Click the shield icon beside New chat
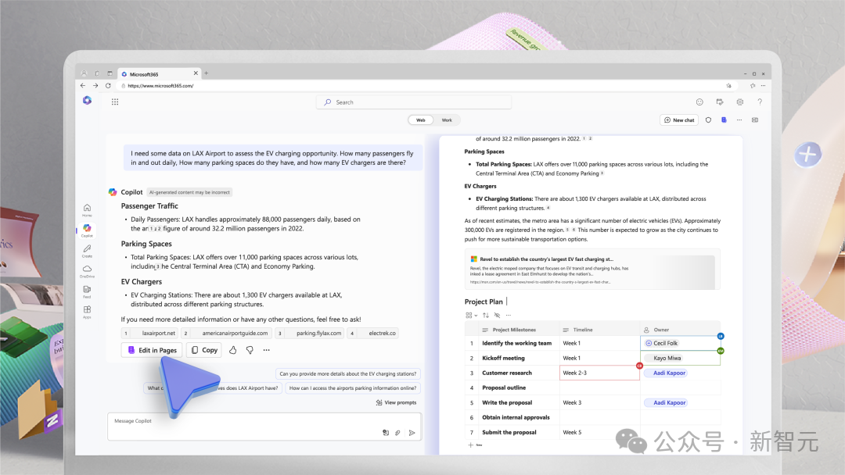Image resolution: width=845 pixels, height=475 pixels. pos(709,120)
